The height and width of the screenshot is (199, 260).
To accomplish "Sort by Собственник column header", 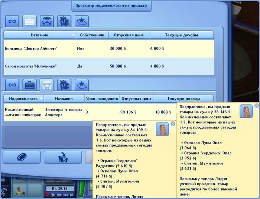I will (x=92, y=35).
